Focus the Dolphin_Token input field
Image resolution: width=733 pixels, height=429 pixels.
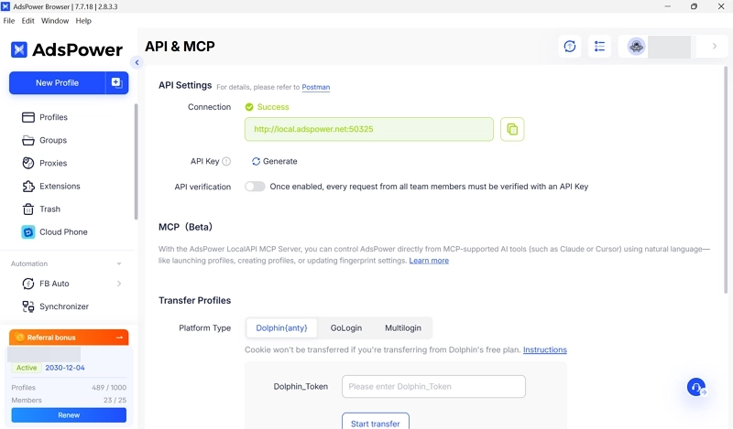point(433,387)
